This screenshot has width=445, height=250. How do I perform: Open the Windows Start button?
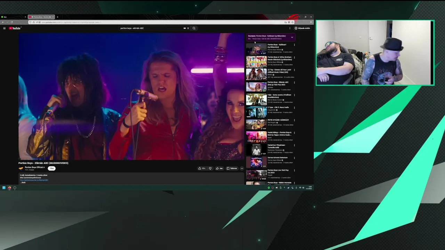[4, 188]
